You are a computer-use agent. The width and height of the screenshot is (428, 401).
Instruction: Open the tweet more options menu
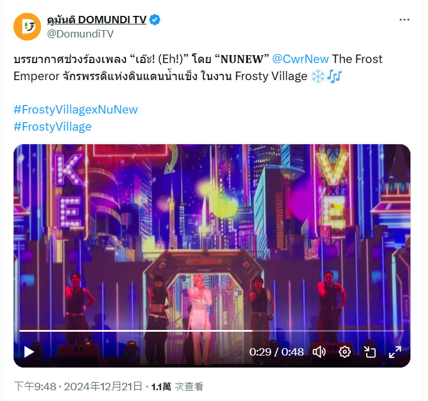(404, 20)
